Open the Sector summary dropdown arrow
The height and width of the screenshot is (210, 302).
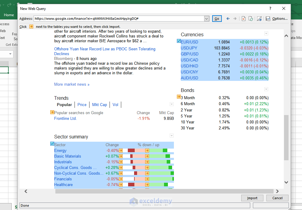tap(172, 135)
